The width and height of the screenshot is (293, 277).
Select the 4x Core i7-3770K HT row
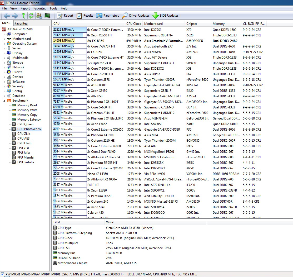tap(160, 46)
